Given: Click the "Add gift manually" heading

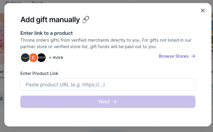Looking at the screenshot, I should (50, 20).
